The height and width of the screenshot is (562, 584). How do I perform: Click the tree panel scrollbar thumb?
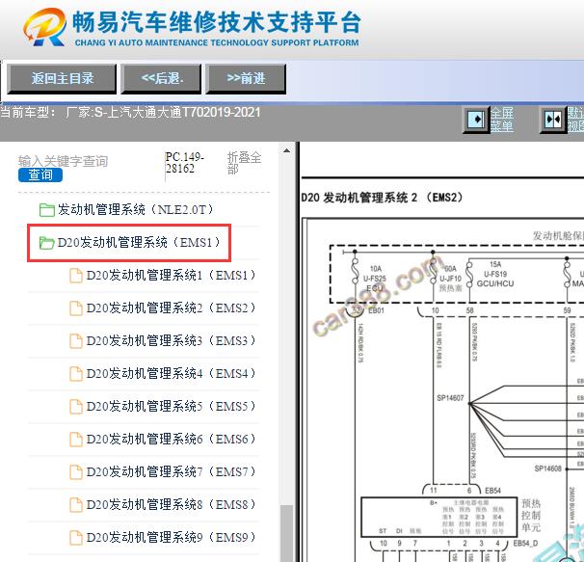(x=286, y=533)
